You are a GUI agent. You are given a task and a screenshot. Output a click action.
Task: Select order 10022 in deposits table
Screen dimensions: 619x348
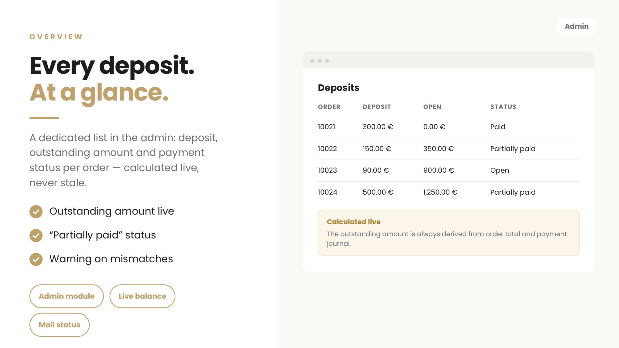(x=448, y=149)
